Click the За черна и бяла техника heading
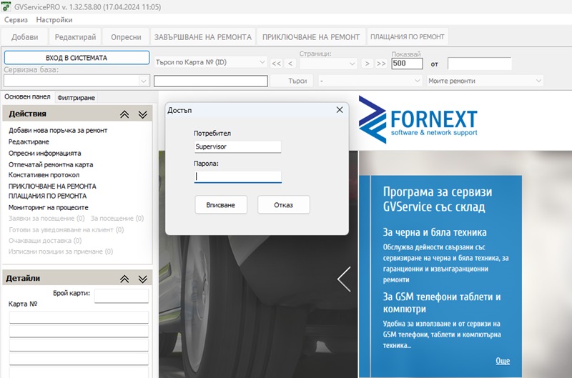 pos(435,232)
